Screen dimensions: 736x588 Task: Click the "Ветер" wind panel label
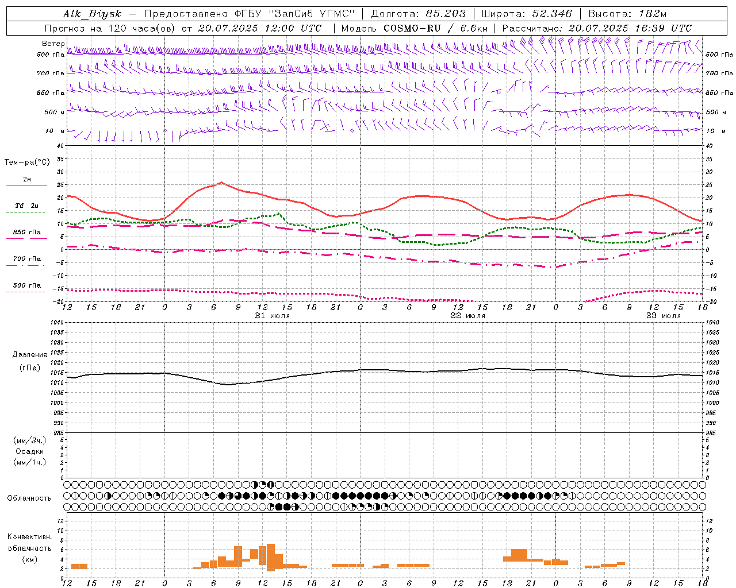53,44
